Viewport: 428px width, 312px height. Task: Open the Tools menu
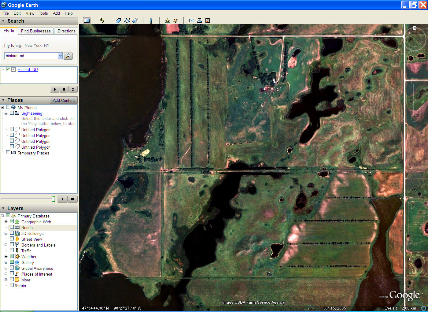(43, 13)
